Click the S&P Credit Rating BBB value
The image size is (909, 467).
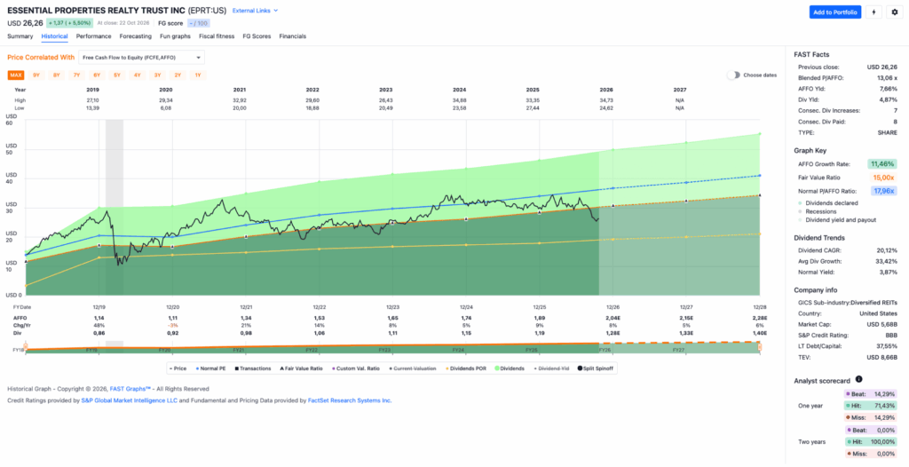[891, 336]
